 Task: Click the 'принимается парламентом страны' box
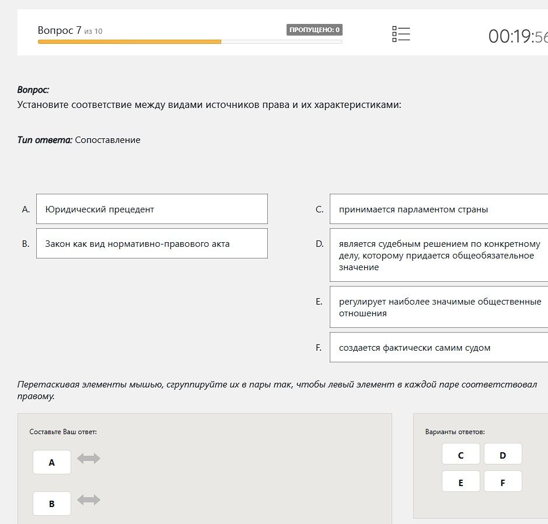point(439,209)
